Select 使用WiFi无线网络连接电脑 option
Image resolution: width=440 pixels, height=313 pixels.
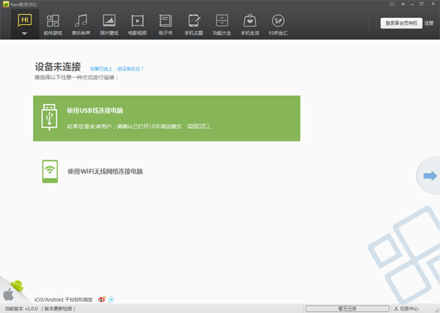105,172
